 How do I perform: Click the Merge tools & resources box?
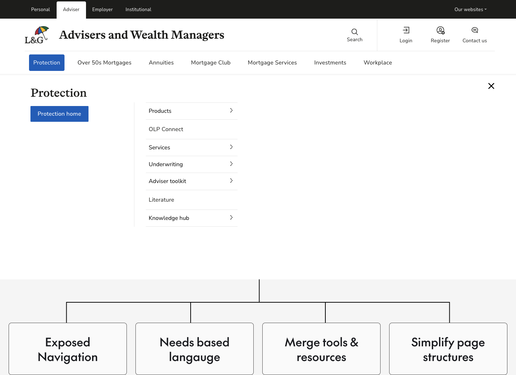coord(321,349)
